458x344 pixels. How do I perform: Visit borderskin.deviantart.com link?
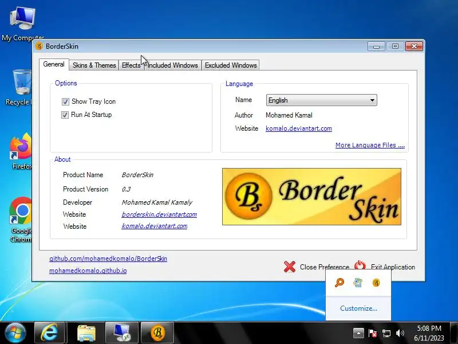click(159, 214)
